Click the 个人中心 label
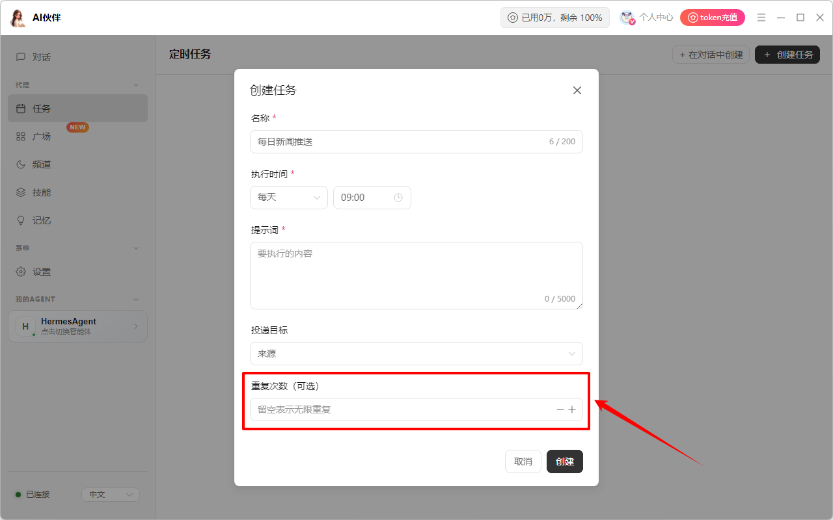 [x=656, y=18]
